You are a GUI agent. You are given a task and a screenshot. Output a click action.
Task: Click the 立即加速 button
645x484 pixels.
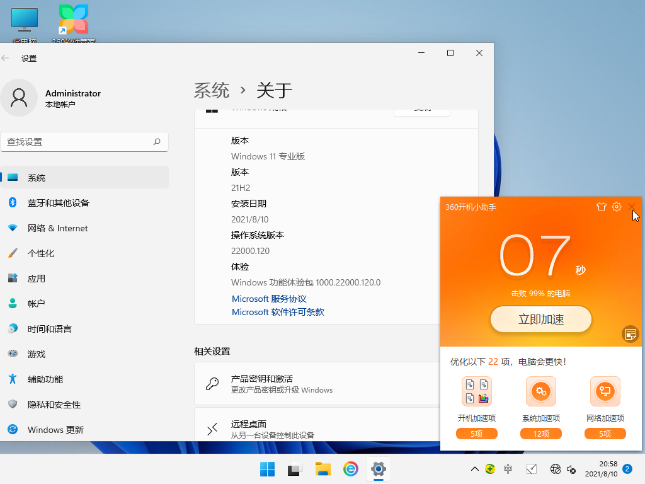tap(540, 319)
